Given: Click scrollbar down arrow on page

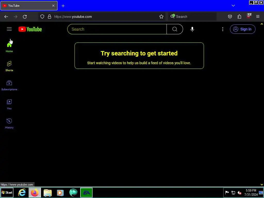Looking at the screenshot, I should 262,185.
